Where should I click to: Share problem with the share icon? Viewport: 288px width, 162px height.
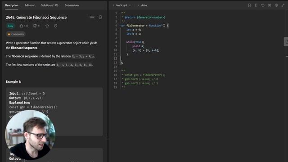tap(55, 26)
